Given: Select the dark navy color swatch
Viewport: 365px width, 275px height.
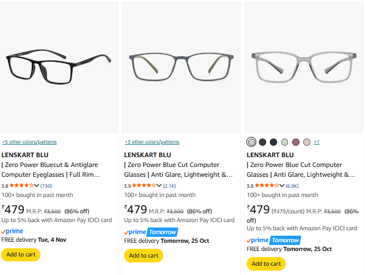Looking at the screenshot, I should click(x=273, y=142).
